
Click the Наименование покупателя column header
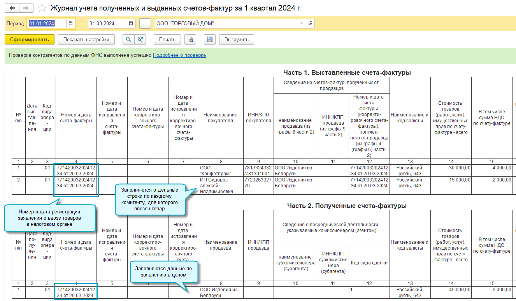[221, 118]
